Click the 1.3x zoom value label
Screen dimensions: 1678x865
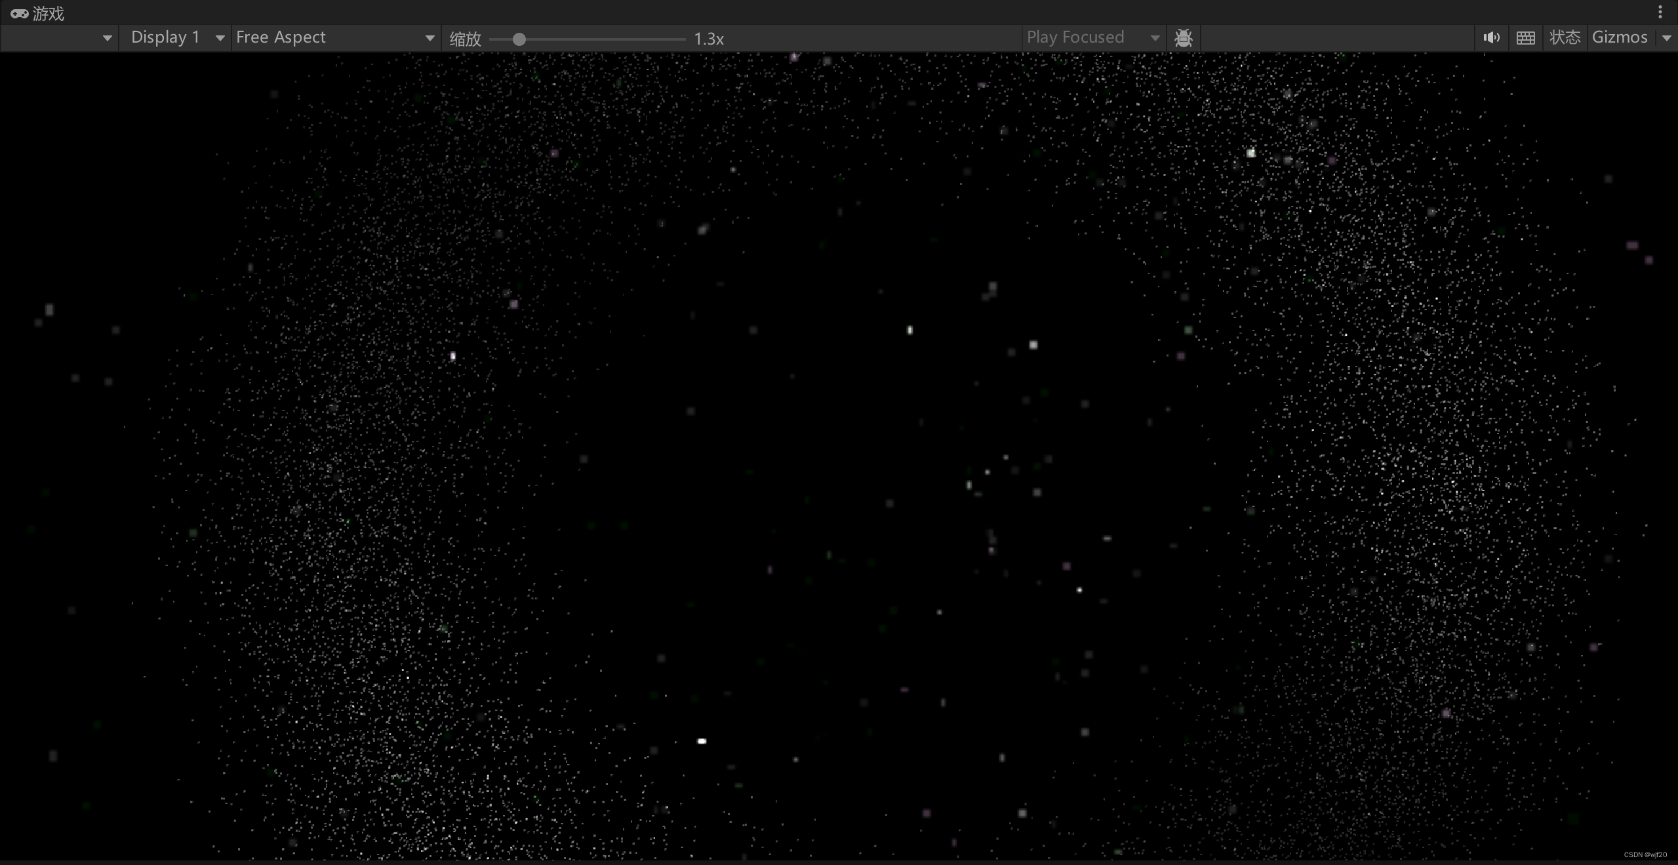(709, 39)
